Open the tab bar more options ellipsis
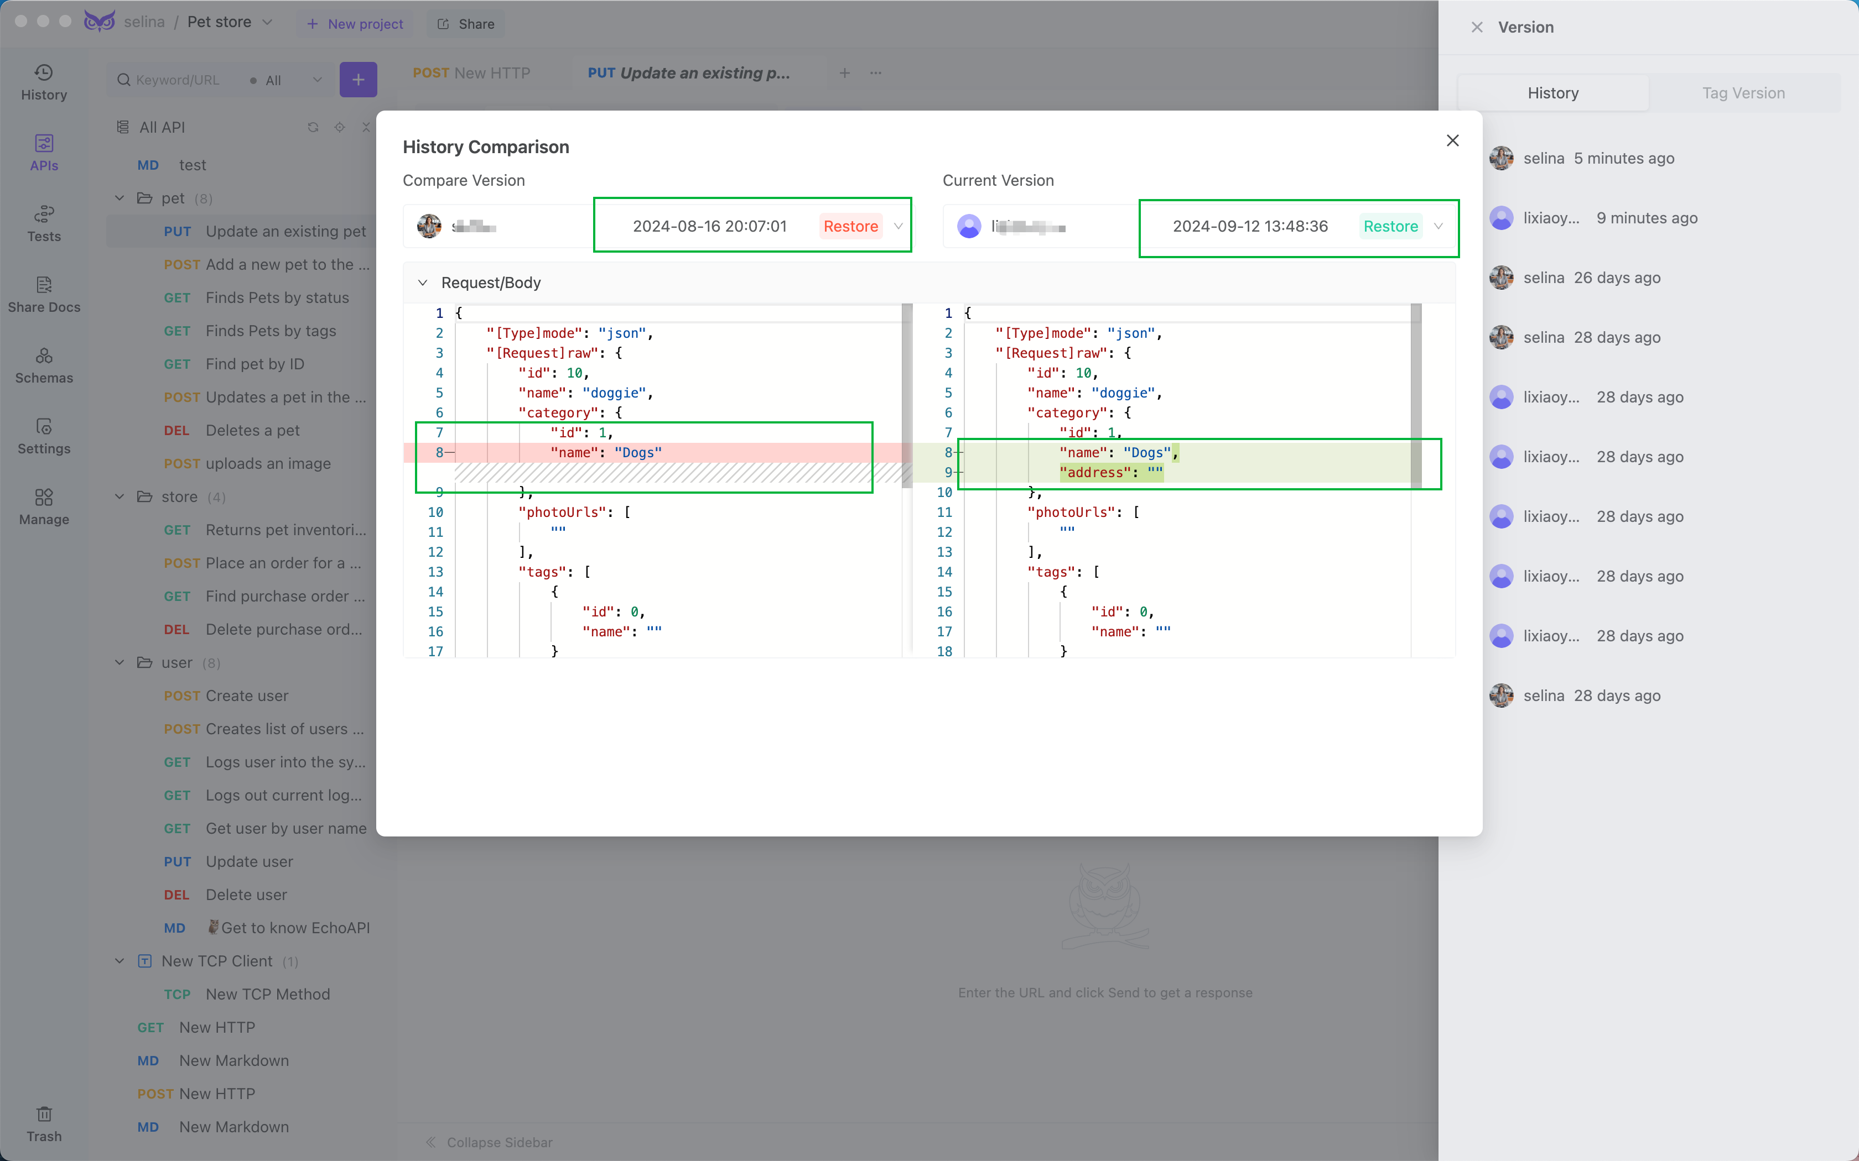 tap(876, 73)
